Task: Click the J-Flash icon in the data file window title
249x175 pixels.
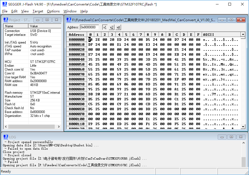Action: tap(69, 20)
